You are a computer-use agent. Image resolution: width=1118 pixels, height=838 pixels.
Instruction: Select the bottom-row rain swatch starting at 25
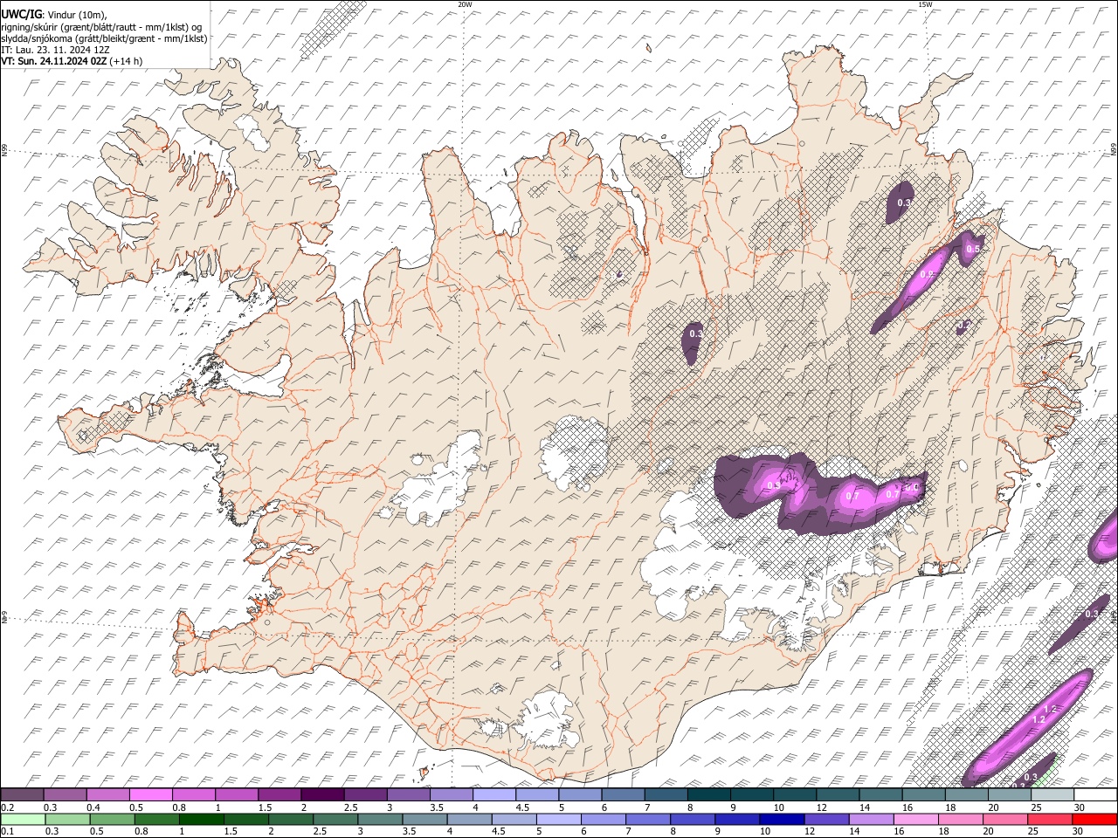(x=1050, y=819)
